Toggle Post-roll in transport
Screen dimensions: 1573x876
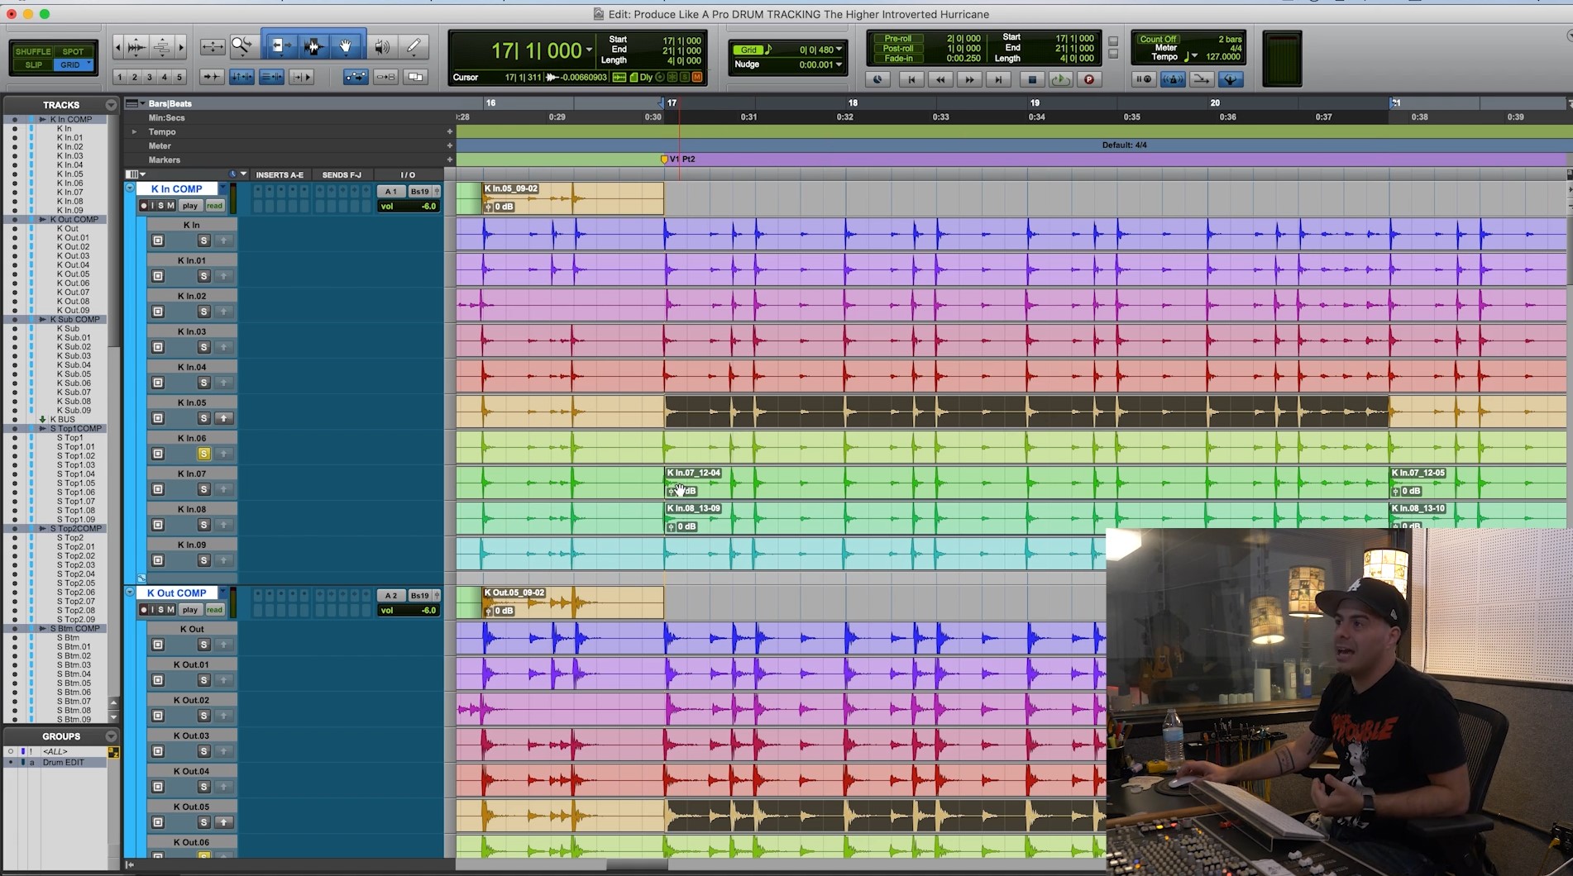(x=897, y=49)
